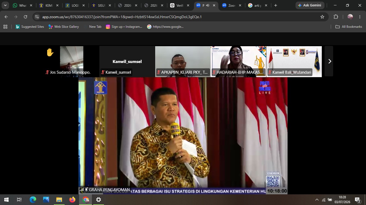The image size is (366, 205).
Task: Open the tab search dropdown
Action: [x=5, y=5]
